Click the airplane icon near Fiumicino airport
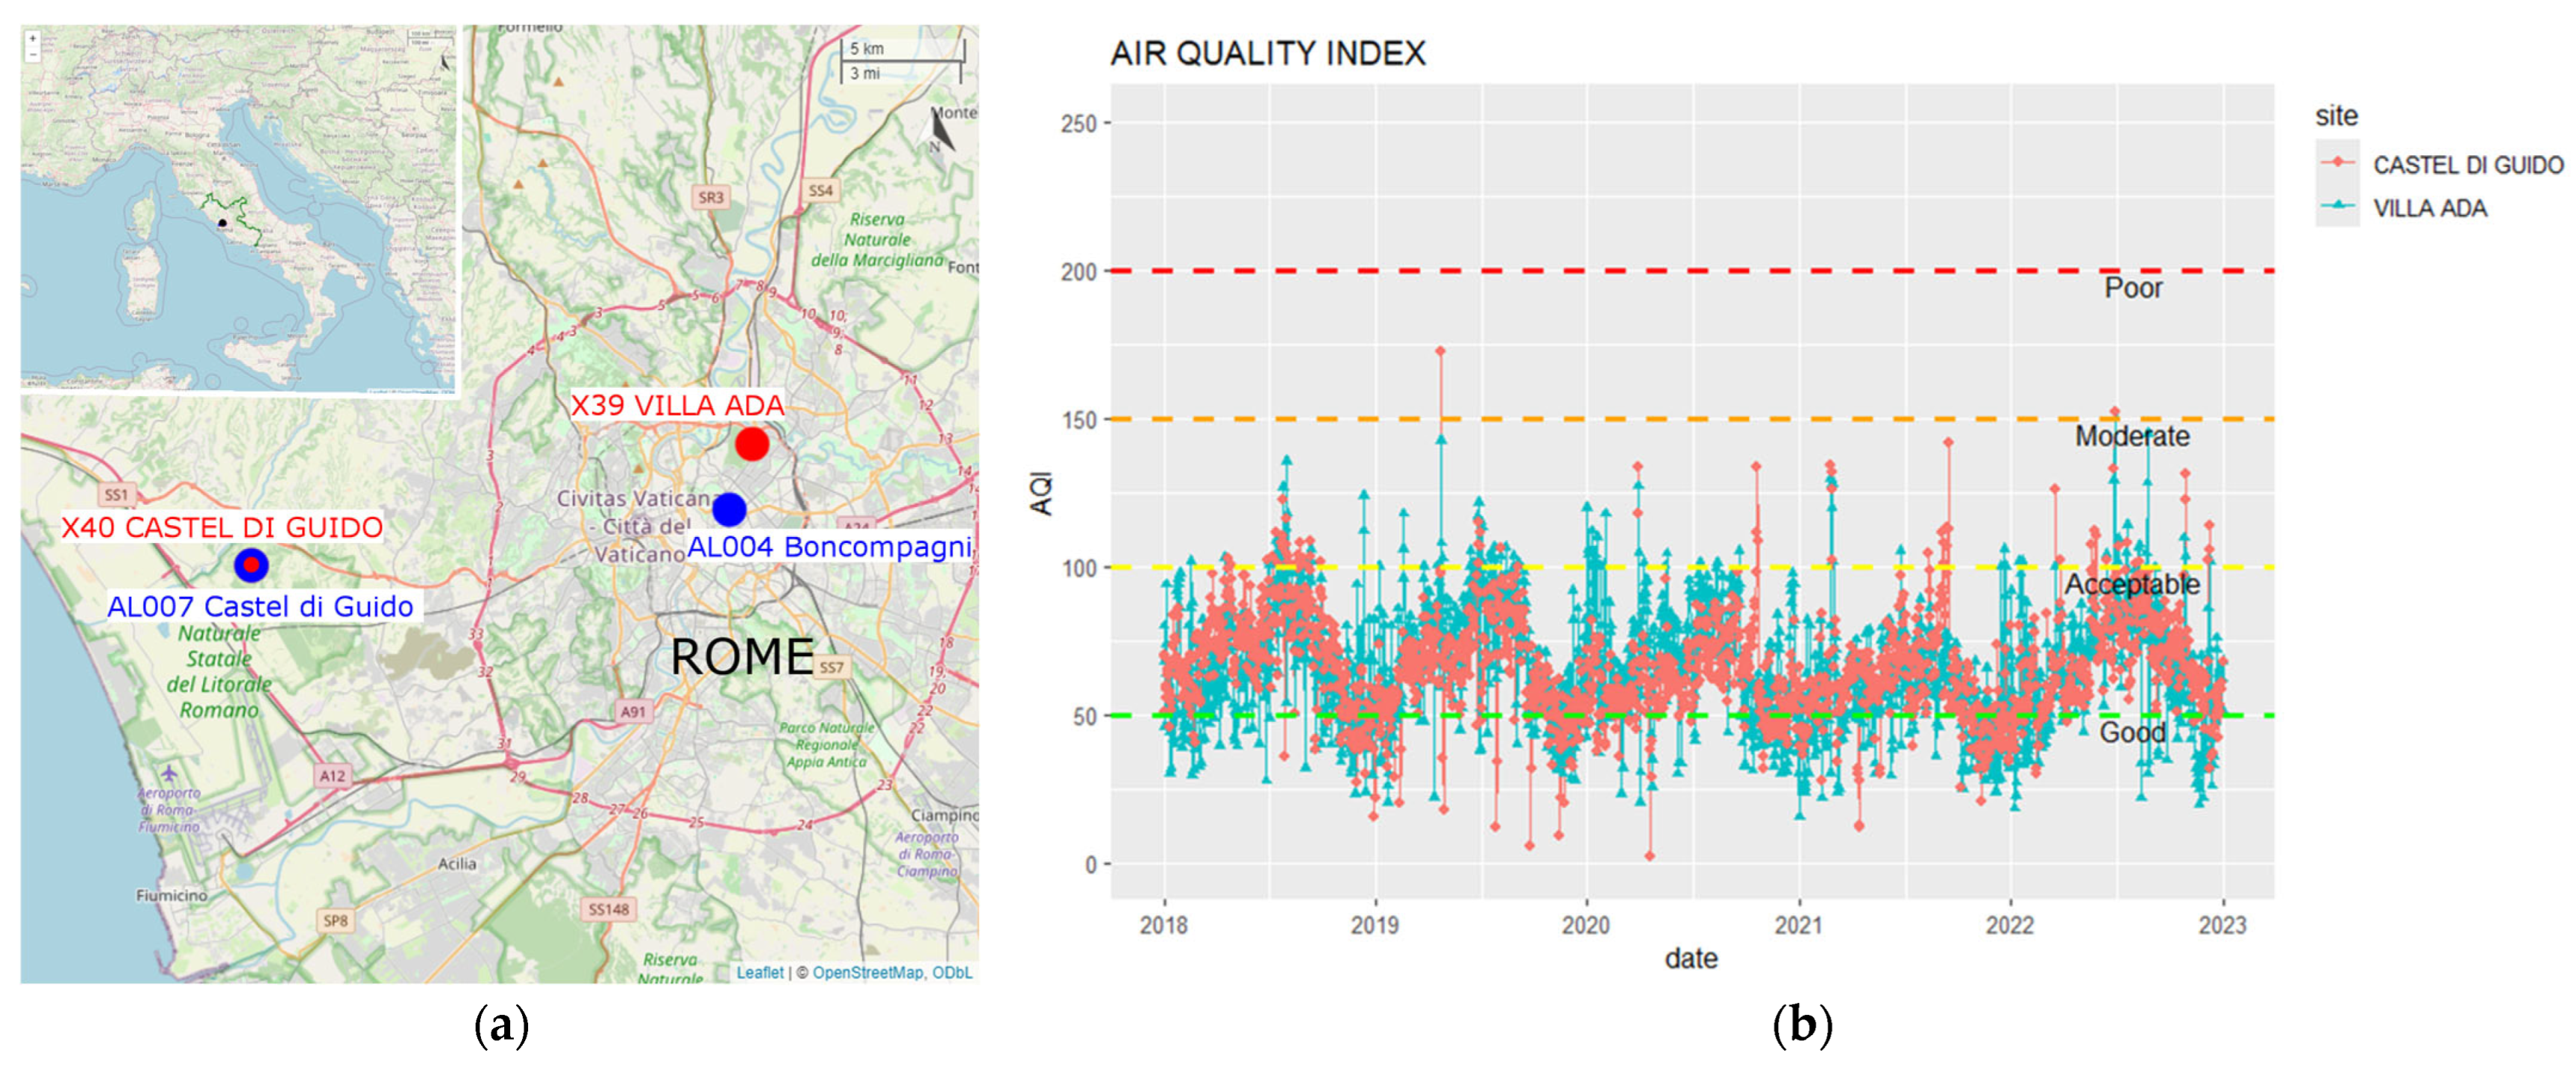This screenshot has width=2576, height=1068. (169, 773)
